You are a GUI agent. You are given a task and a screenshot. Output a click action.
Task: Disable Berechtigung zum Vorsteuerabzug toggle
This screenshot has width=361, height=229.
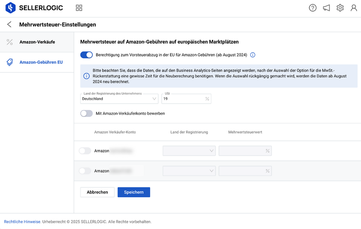tap(86, 55)
